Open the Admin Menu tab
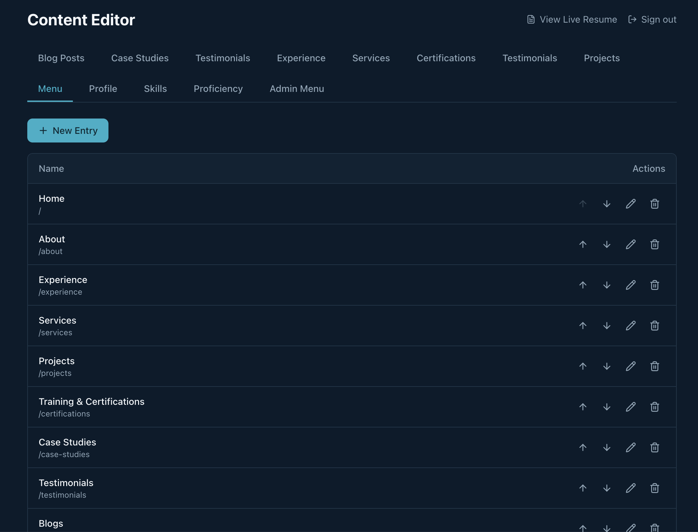 297,89
